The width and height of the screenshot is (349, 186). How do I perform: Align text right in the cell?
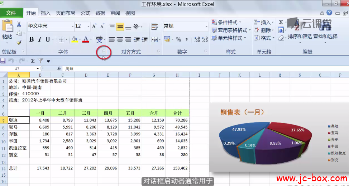pos(128,40)
